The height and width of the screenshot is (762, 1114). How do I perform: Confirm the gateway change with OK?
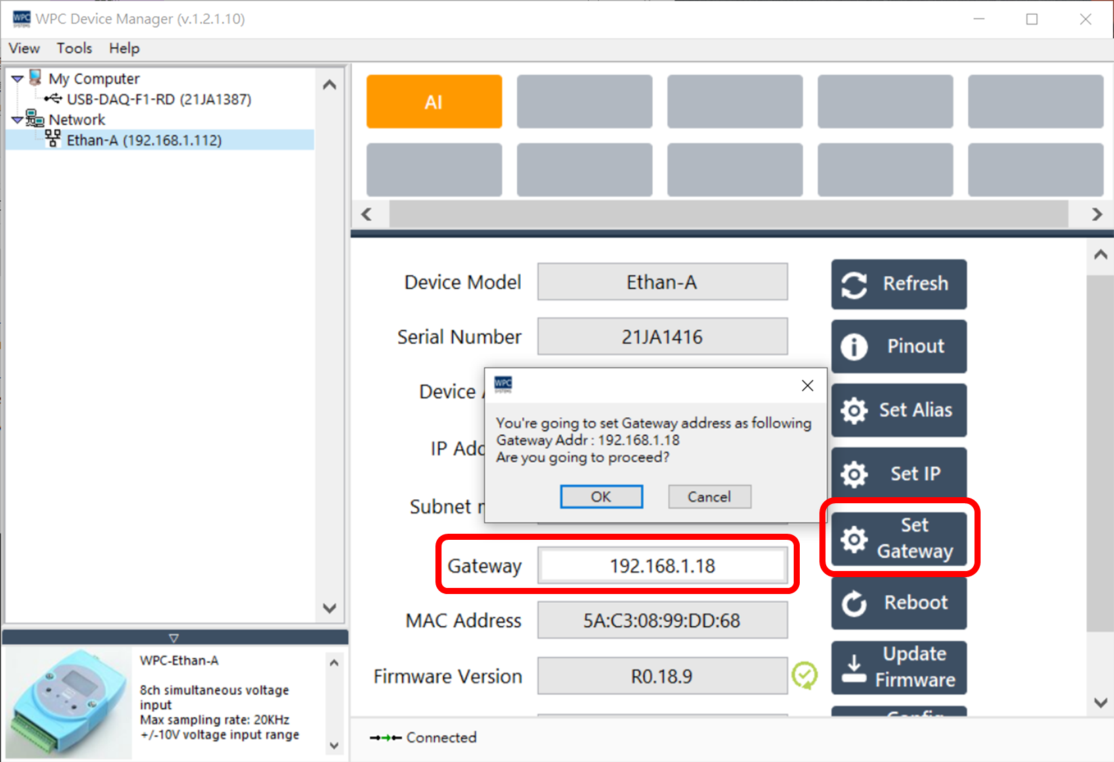click(601, 496)
